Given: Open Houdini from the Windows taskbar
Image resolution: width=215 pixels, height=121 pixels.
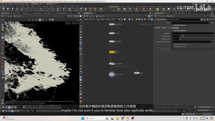Looking at the screenshot, I should (x=128, y=118).
